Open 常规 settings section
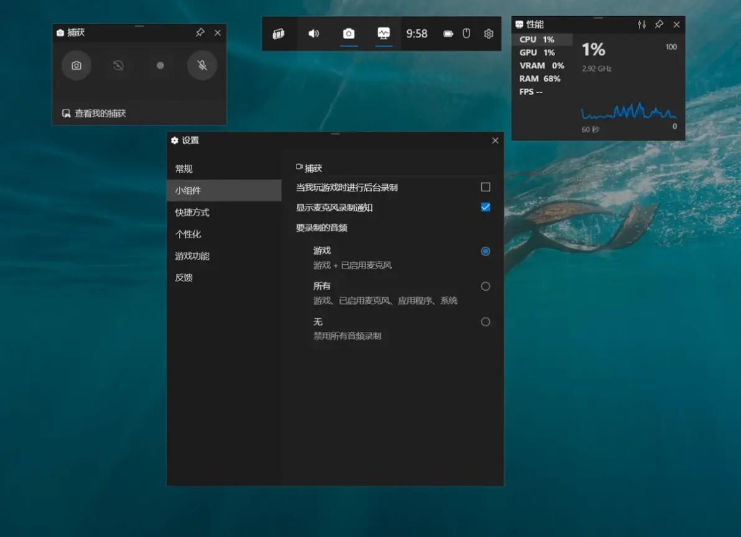Screen dimensions: 741x537 point(224,168)
